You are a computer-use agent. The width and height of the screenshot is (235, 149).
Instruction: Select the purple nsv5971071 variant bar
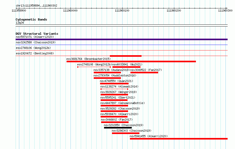121,39
